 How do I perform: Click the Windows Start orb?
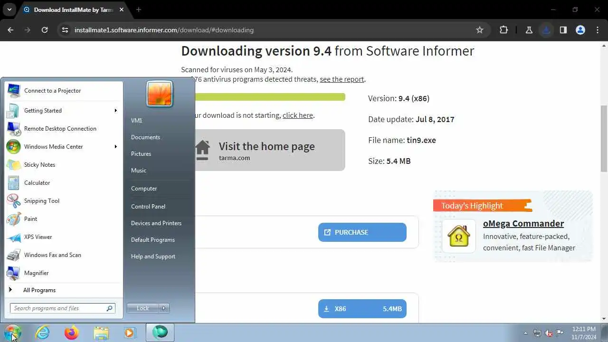[x=13, y=332]
